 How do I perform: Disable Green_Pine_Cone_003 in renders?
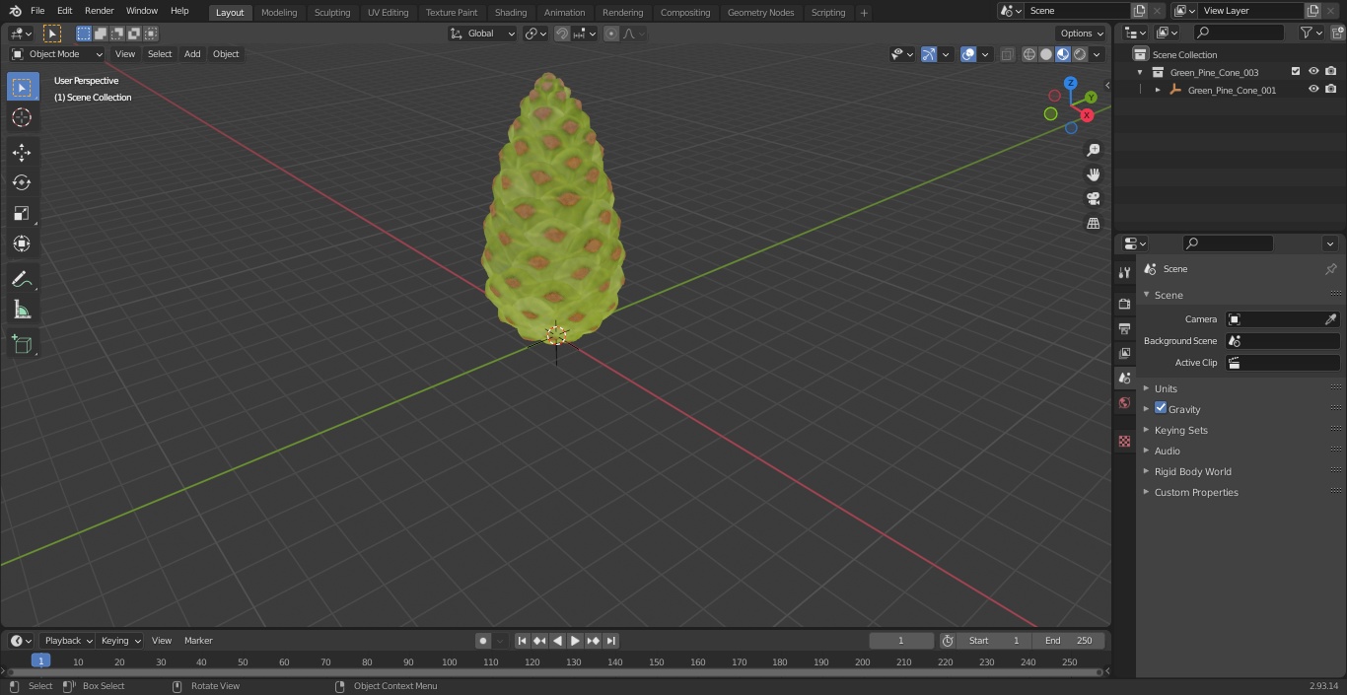1331,72
